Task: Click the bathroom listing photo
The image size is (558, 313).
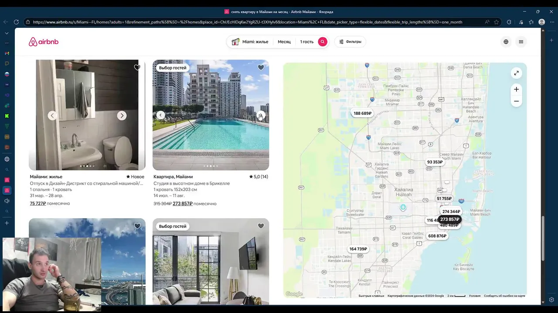Action: click(87, 115)
